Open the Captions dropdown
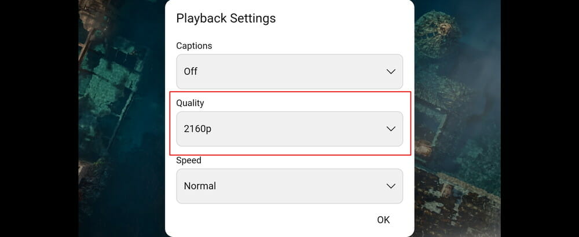579x237 pixels. [x=289, y=72]
